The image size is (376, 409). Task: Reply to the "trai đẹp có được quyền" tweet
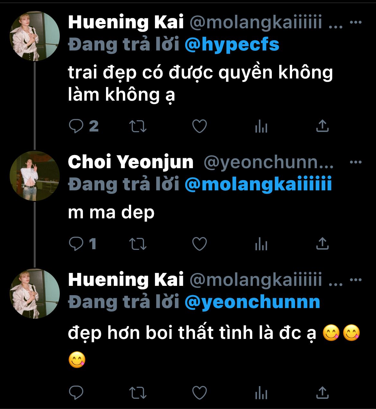pyautogui.click(x=76, y=126)
